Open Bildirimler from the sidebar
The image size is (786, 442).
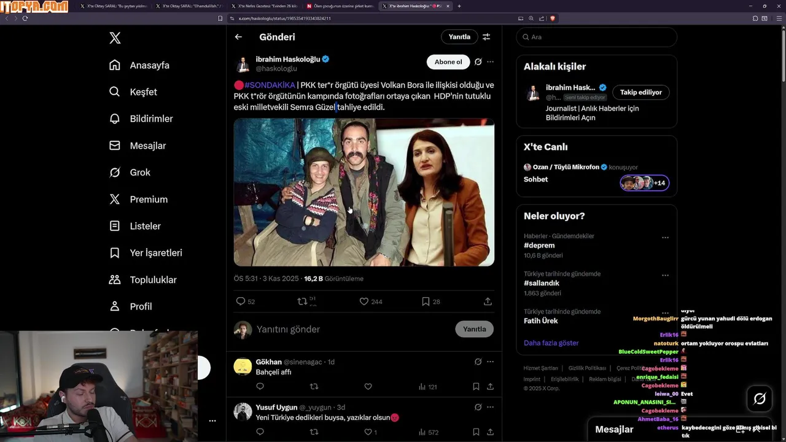[x=141, y=118]
